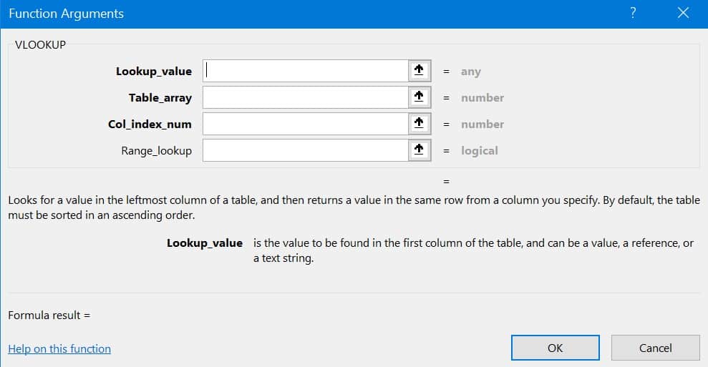Click the 'Formula result =' text
The width and height of the screenshot is (708, 367).
[49, 315]
